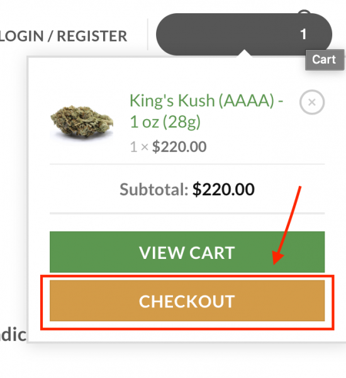Viewport: 346px width, 378px height.
Task: Click the VIEW CART button
Action: (x=187, y=252)
